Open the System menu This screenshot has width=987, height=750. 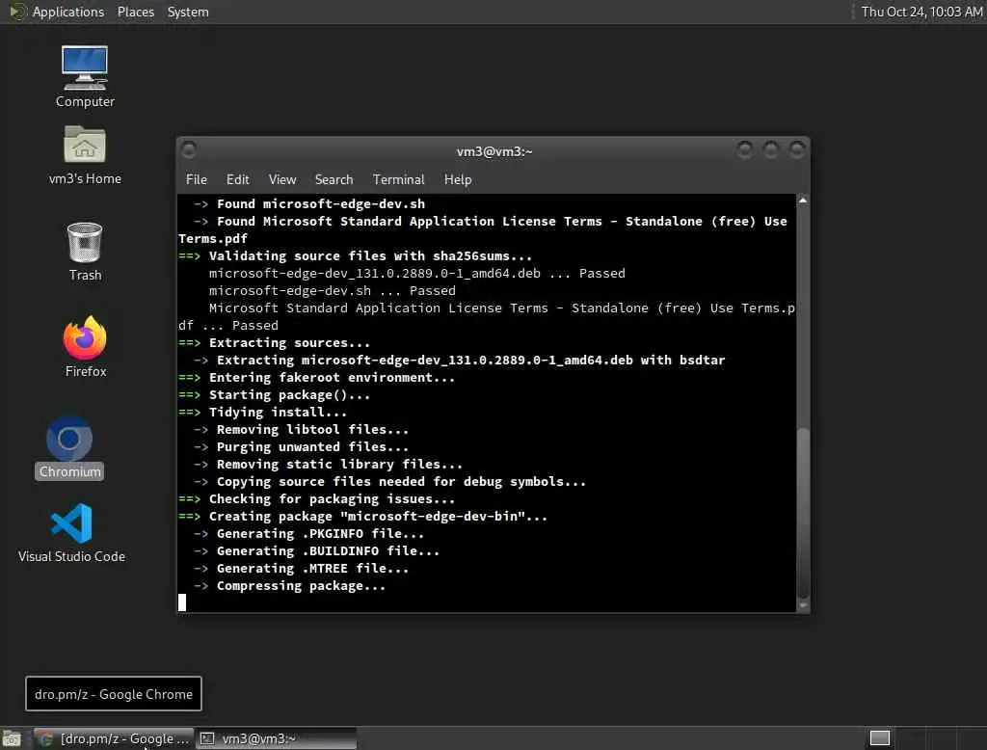pyautogui.click(x=188, y=12)
